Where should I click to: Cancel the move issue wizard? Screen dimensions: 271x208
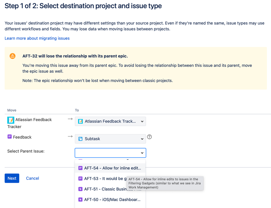pos(33,178)
